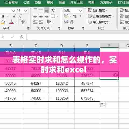Decrease decimal places
The image size is (129, 129).
(x=72, y=22)
